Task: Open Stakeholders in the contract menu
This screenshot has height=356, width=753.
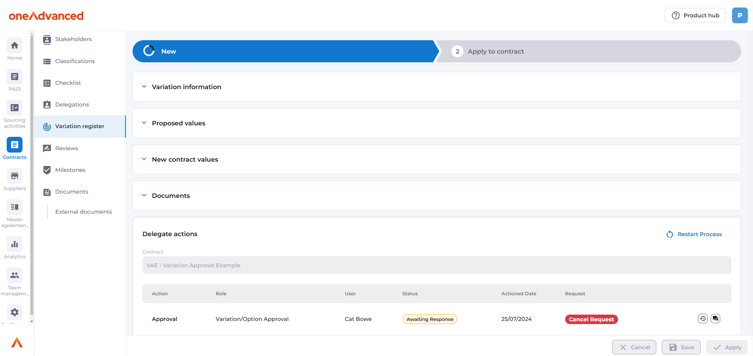Action: pyautogui.click(x=73, y=39)
